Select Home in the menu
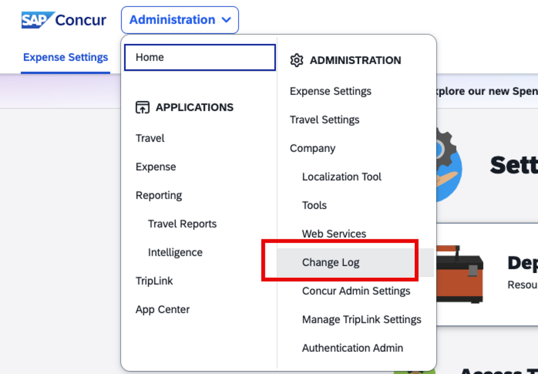The image size is (538, 374). pos(150,57)
